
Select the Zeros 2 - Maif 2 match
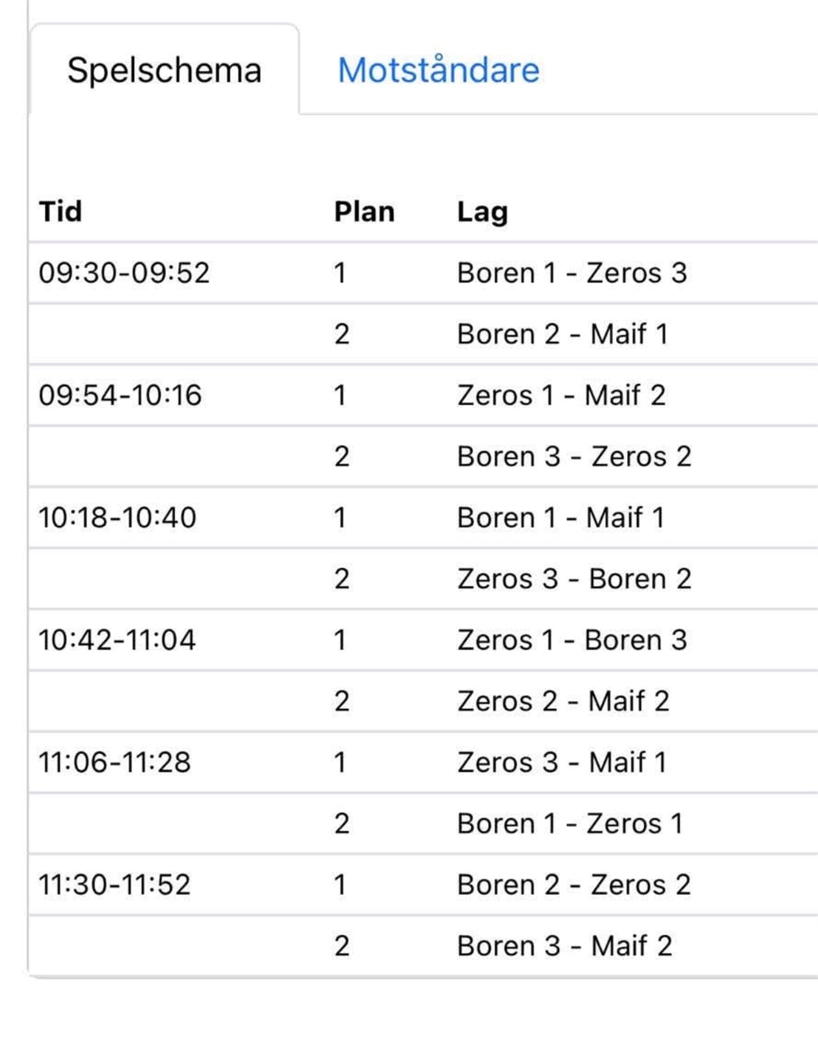[x=563, y=701]
